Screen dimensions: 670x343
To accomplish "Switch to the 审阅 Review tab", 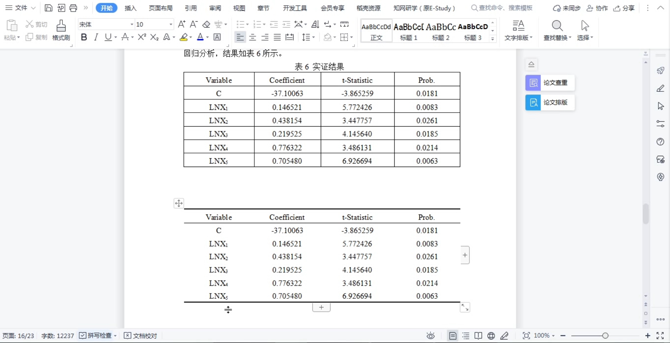I will point(215,8).
